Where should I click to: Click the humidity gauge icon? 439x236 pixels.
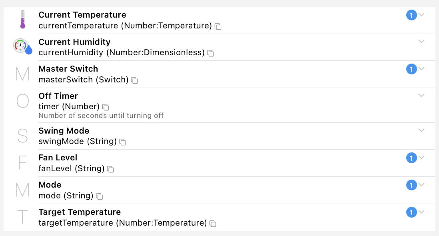[x=22, y=46]
